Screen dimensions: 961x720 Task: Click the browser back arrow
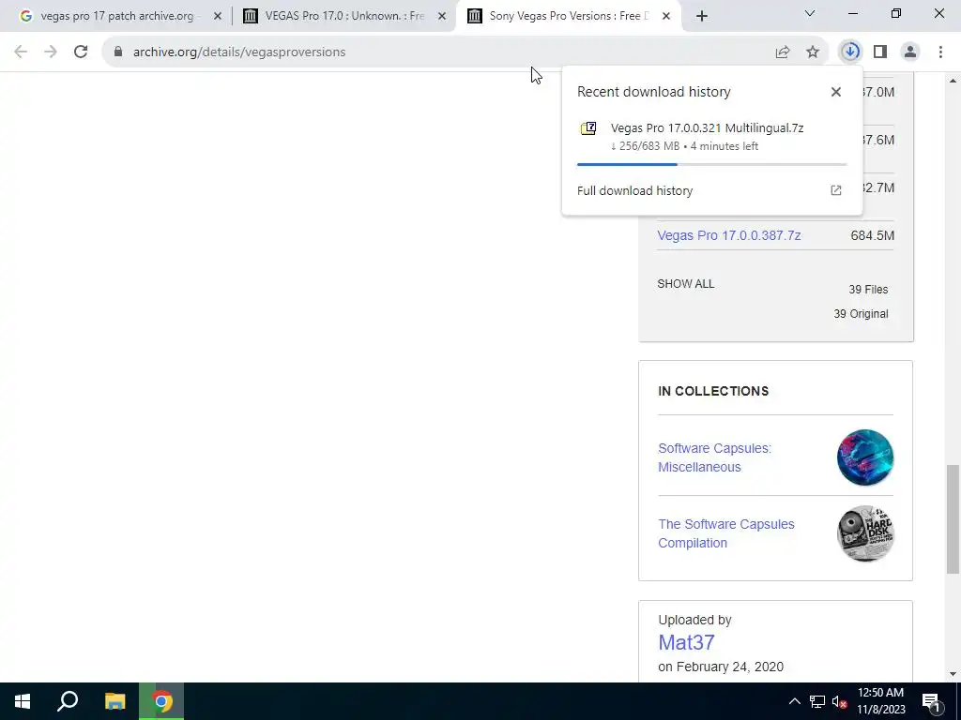coord(21,52)
